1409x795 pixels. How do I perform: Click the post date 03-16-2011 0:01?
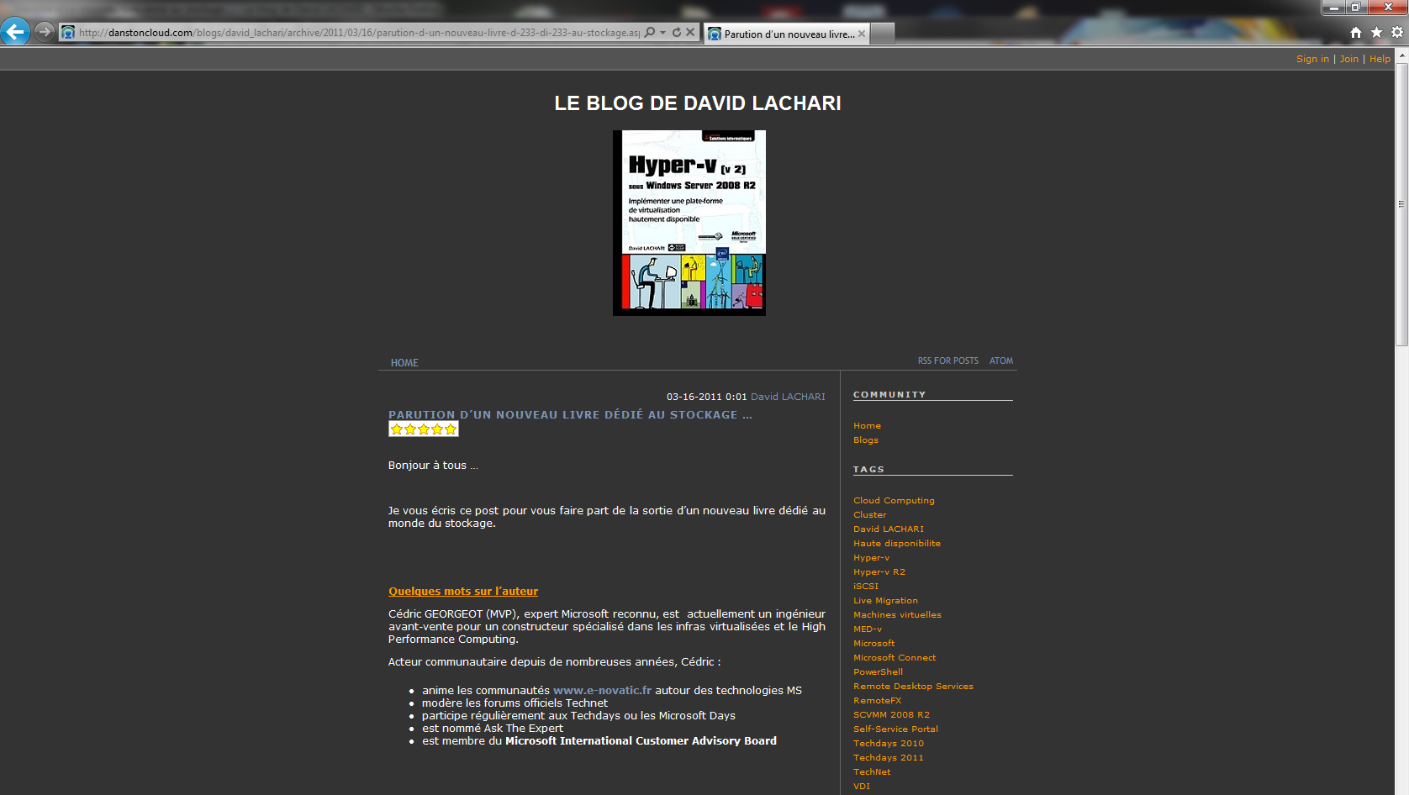tap(706, 397)
